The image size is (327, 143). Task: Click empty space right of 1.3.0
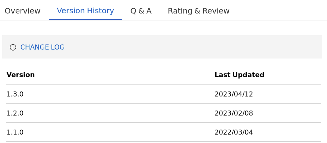(x=118, y=94)
